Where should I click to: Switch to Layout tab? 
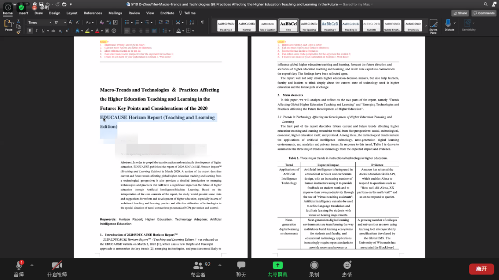pos(72,13)
